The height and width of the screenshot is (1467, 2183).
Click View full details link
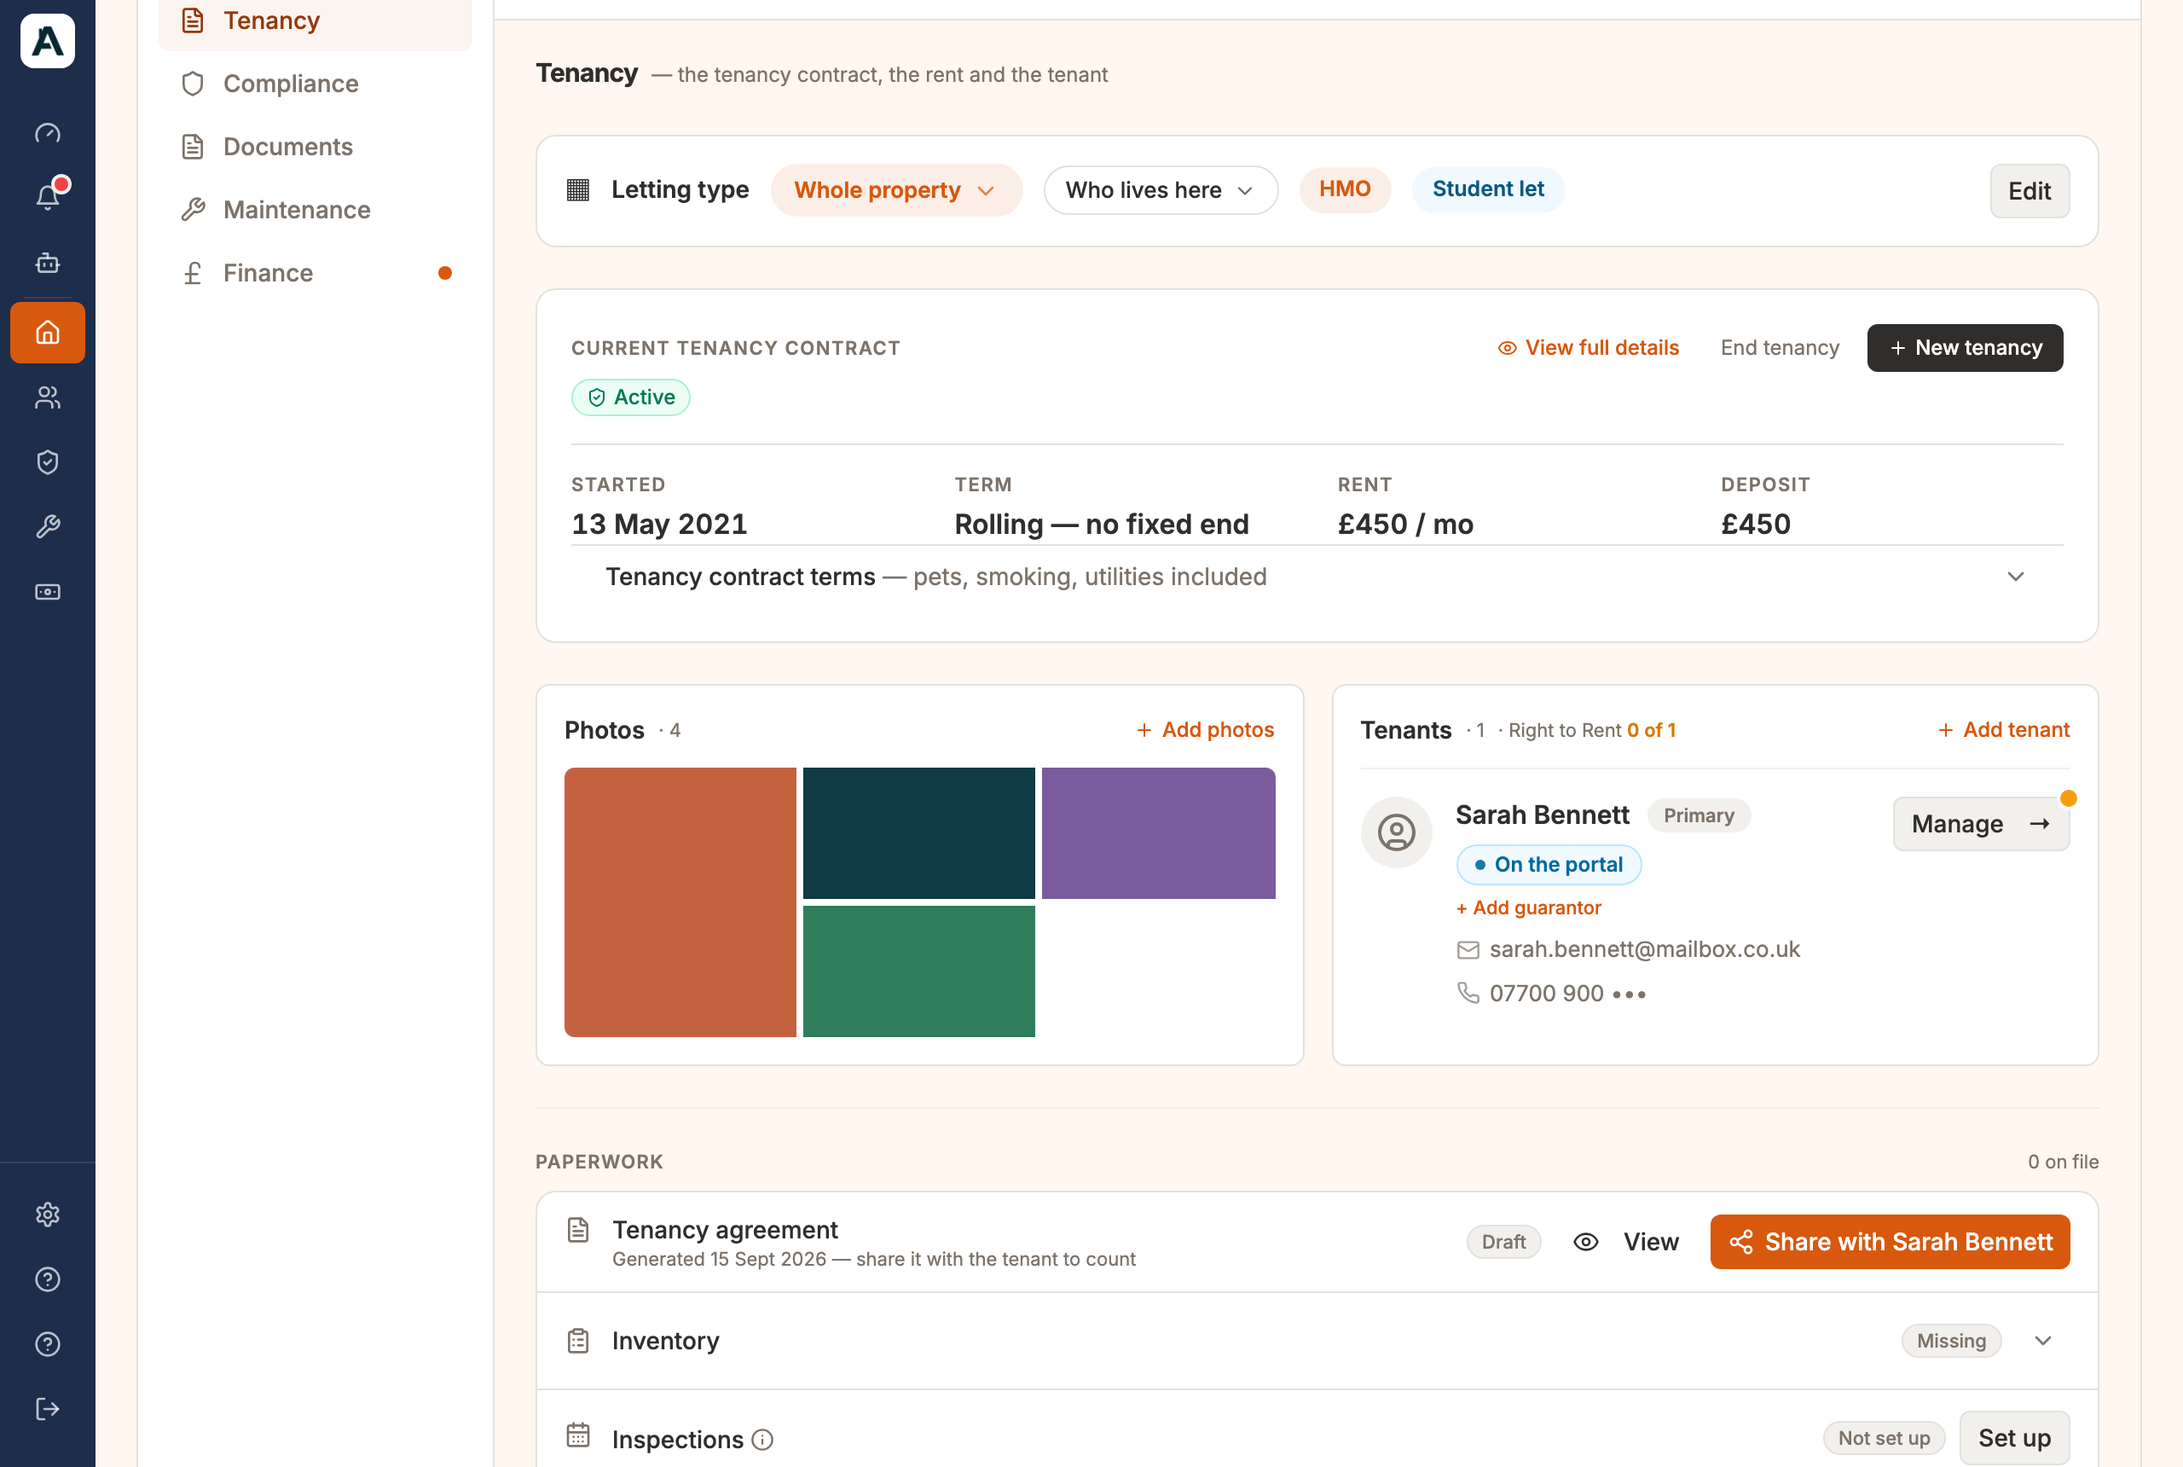click(x=1588, y=348)
